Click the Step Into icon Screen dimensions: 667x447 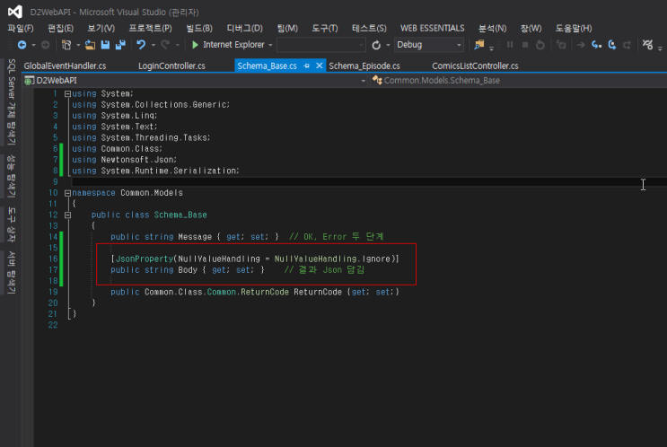pyautogui.click(x=596, y=45)
